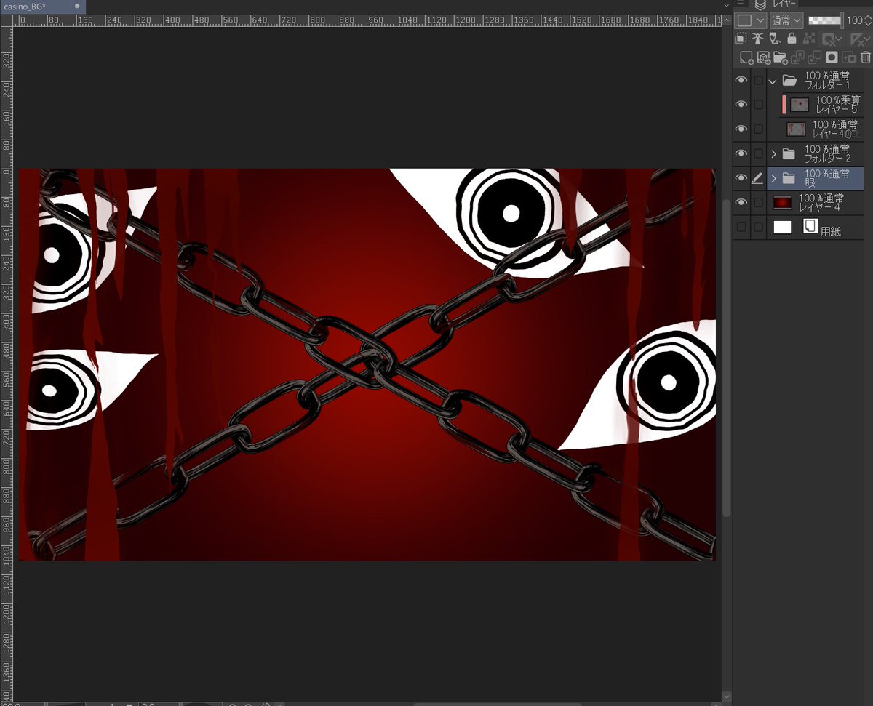Tick the checkbox on レイヤー 5 row
Viewport: 873px width, 706px height.
click(759, 105)
